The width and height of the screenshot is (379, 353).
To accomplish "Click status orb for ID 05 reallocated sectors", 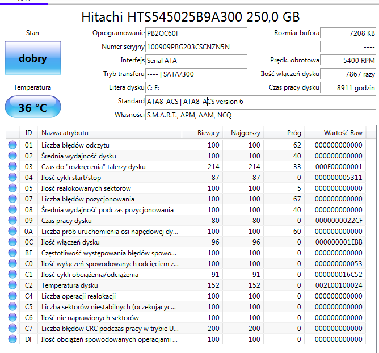I will click(x=12, y=188).
